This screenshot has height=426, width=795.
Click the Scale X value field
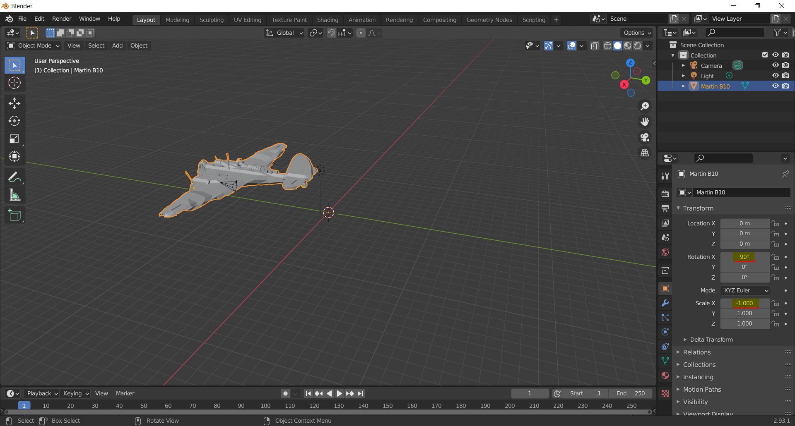coord(744,303)
